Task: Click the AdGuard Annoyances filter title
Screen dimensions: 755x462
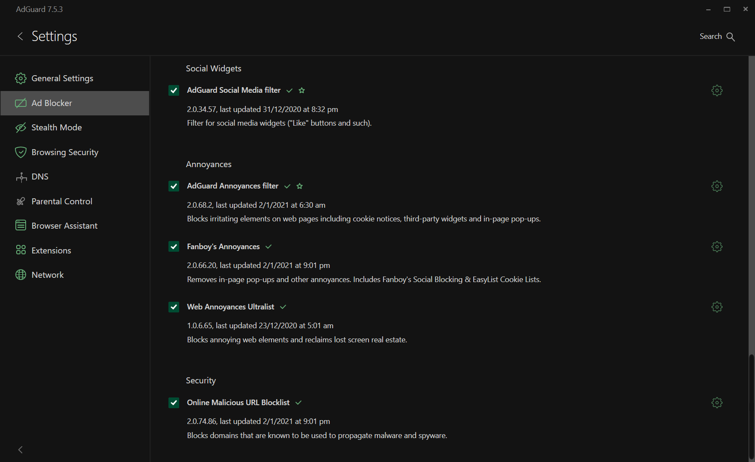Action: pyautogui.click(x=233, y=186)
